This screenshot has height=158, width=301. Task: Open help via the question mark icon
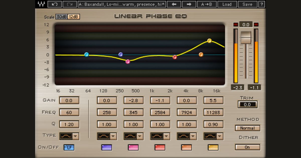(262, 4)
